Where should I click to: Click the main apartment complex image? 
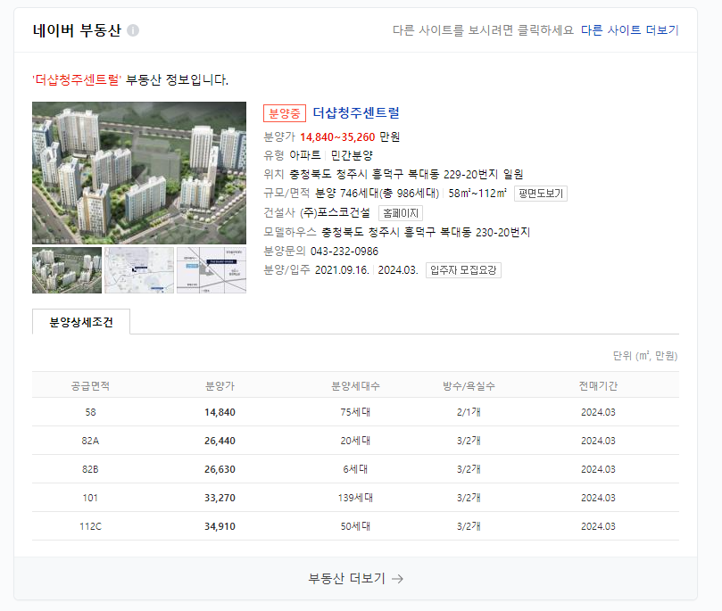(x=139, y=173)
